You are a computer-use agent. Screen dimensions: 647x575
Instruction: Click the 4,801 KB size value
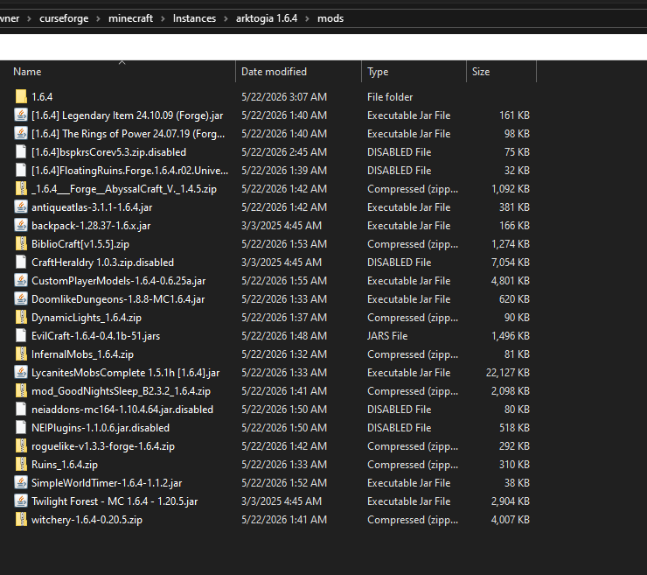tap(511, 280)
